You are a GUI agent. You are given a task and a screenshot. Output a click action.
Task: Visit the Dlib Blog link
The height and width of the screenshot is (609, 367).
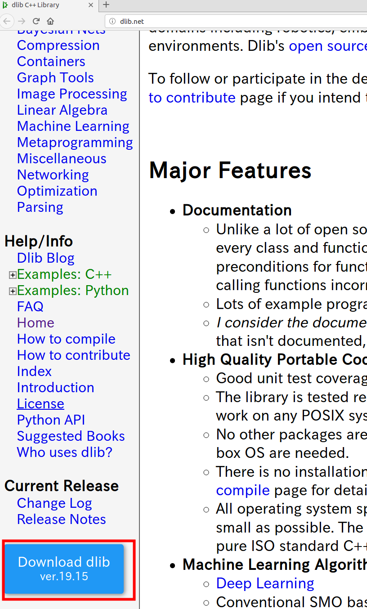click(45, 258)
